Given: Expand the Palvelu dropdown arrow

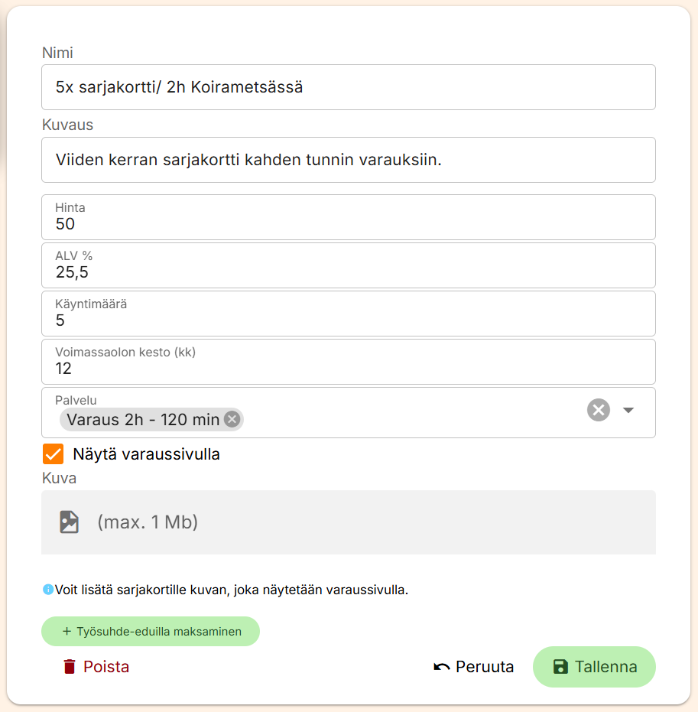Looking at the screenshot, I should point(628,411).
